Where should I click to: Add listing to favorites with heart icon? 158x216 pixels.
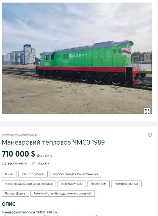pyautogui.click(x=150, y=135)
